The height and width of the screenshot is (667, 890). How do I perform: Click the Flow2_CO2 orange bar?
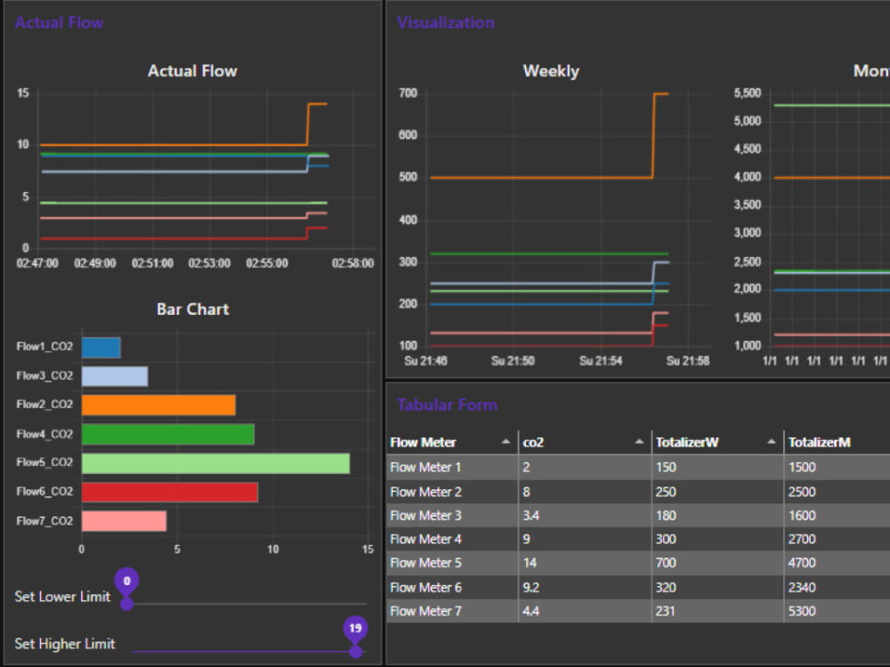160,405
